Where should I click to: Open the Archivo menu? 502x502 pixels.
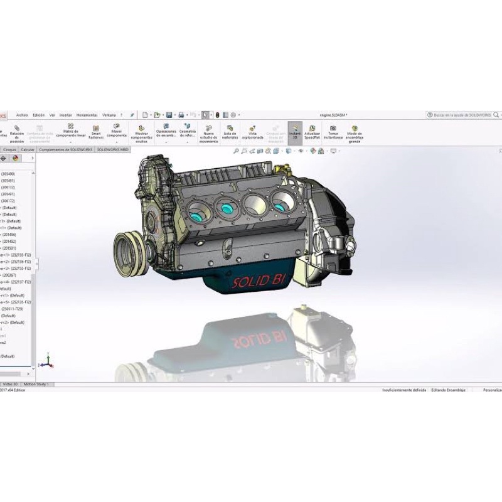coord(22,115)
